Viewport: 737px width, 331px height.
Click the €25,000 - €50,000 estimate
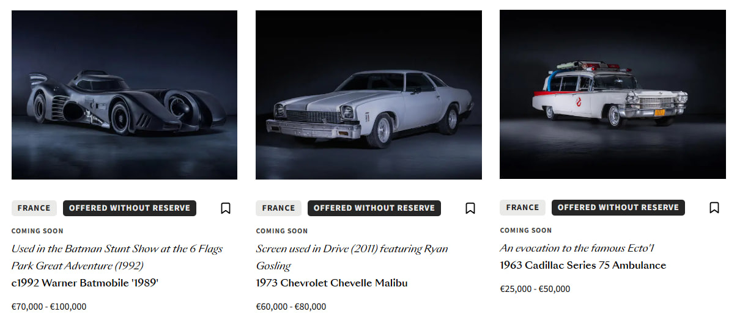click(x=535, y=289)
